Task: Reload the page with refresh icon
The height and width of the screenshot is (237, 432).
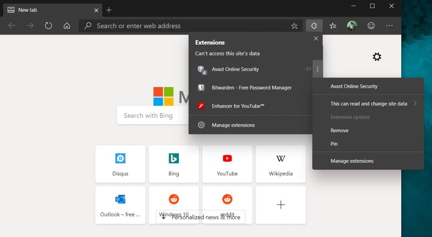Action: [48, 26]
